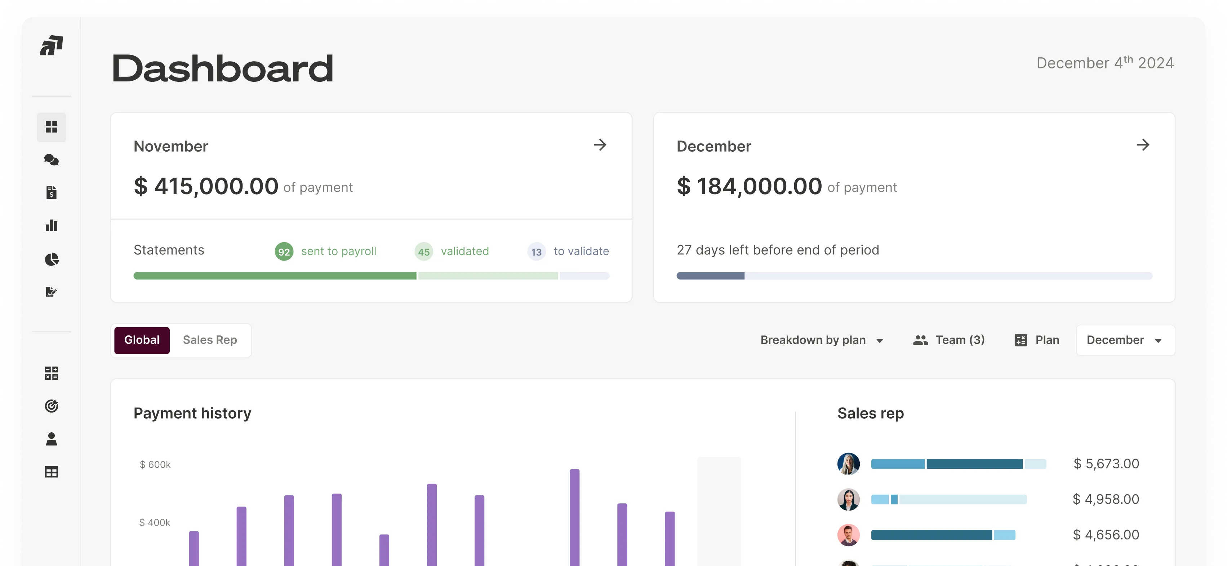Open the dashboard grid icon in sidebar

52,126
